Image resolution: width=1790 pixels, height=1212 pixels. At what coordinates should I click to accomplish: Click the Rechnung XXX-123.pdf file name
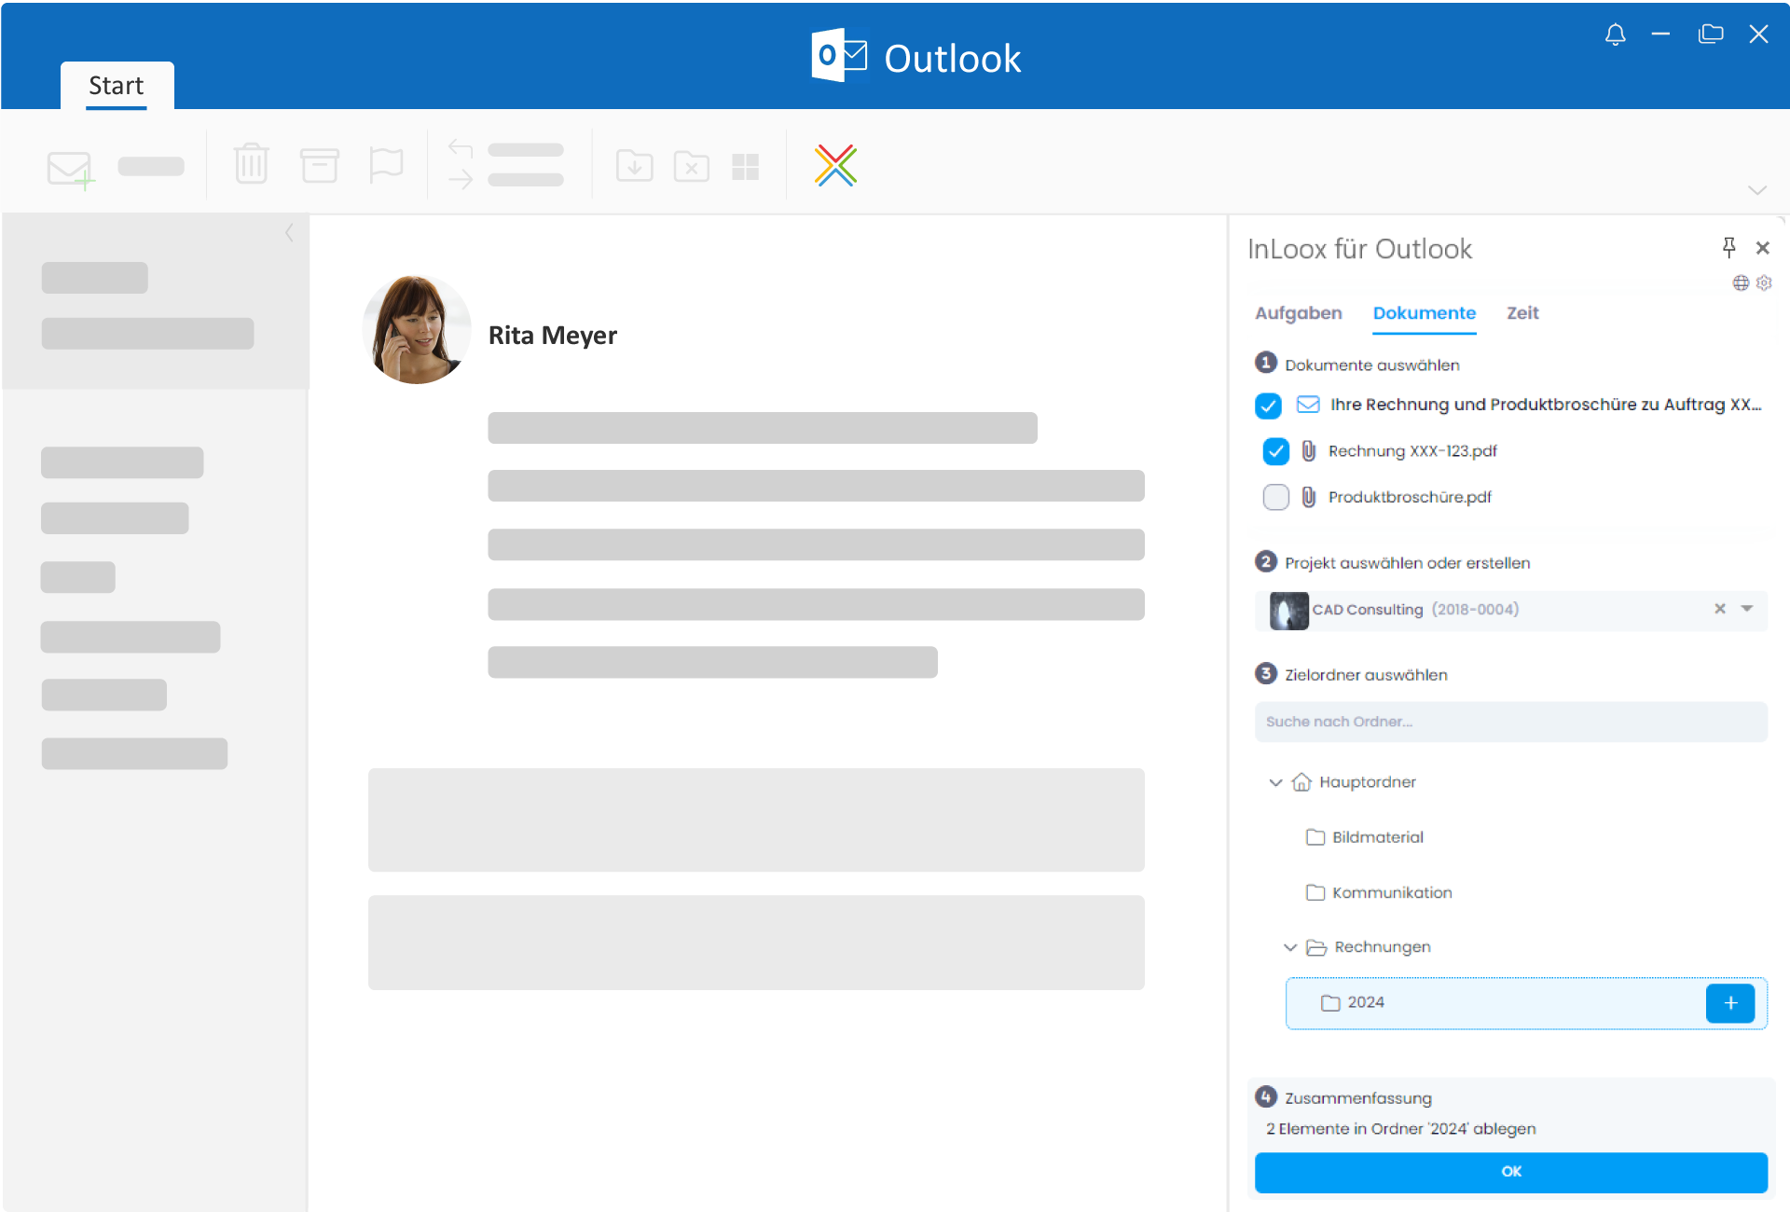1412,451
